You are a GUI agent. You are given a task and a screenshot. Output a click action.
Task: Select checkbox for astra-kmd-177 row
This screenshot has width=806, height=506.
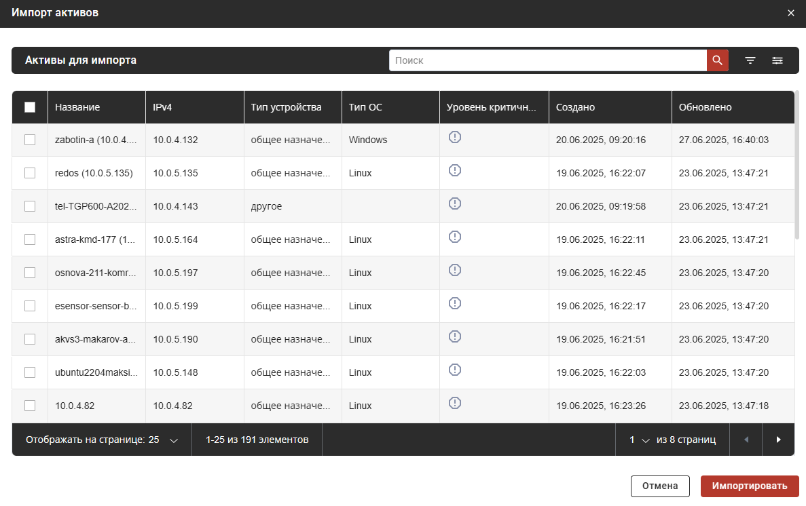(30, 239)
